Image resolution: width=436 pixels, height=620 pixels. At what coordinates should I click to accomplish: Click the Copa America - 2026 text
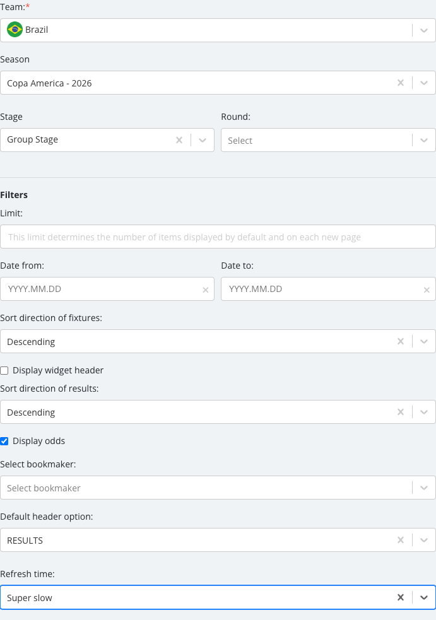click(49, 83)
